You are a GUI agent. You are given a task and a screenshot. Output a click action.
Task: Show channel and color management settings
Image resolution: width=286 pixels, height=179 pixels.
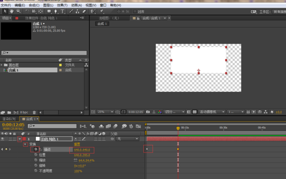click(160, 112)
